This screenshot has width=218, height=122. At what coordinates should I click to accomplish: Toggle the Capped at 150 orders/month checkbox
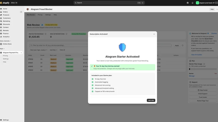pyautogui.click(x=93, y=91)
